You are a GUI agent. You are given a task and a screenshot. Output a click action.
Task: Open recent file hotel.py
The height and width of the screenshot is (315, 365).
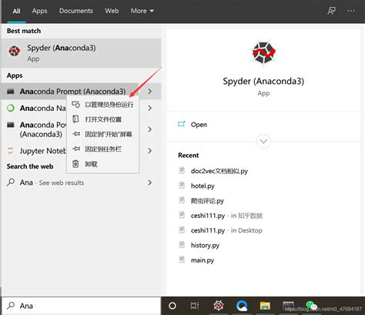click(203, 186)
